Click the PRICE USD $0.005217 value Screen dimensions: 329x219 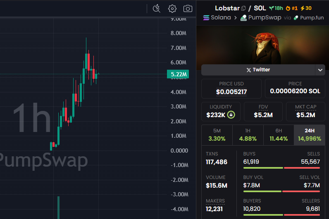click(x=231, y=92)
